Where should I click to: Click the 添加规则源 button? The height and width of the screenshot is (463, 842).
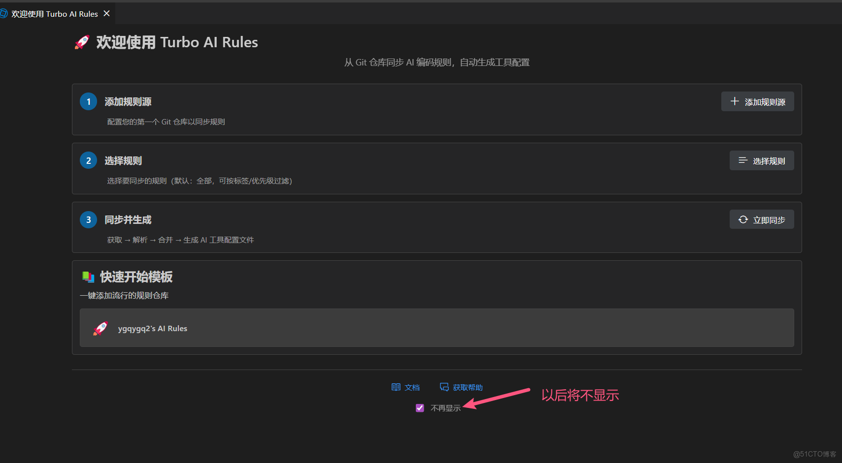pyautogui.click(x=757, y=101)
